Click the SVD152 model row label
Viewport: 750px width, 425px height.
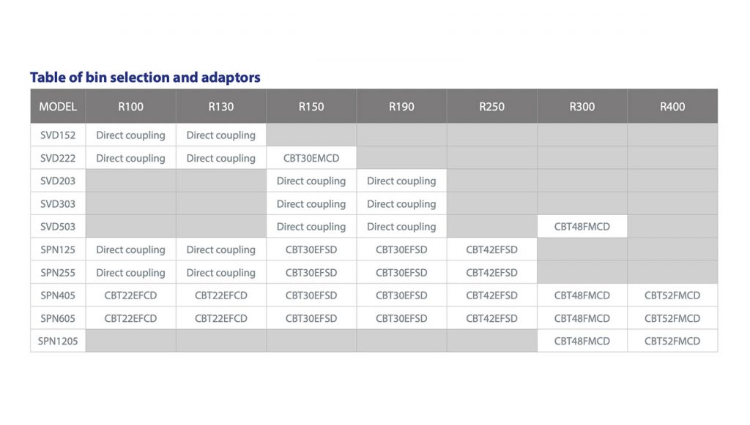coord(58,135)
